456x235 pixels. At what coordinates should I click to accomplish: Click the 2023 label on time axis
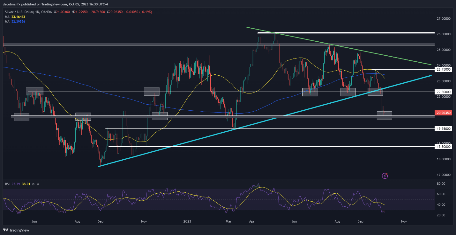click(188, 221)
